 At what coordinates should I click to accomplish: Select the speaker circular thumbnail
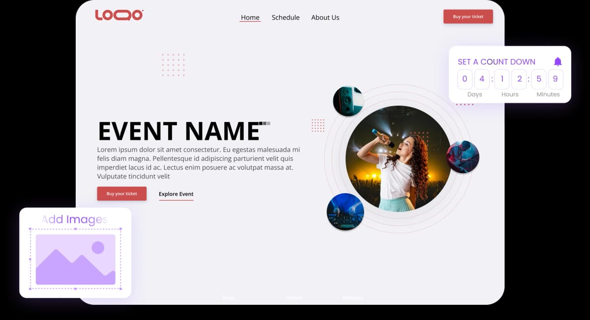[x=348, y=101]
